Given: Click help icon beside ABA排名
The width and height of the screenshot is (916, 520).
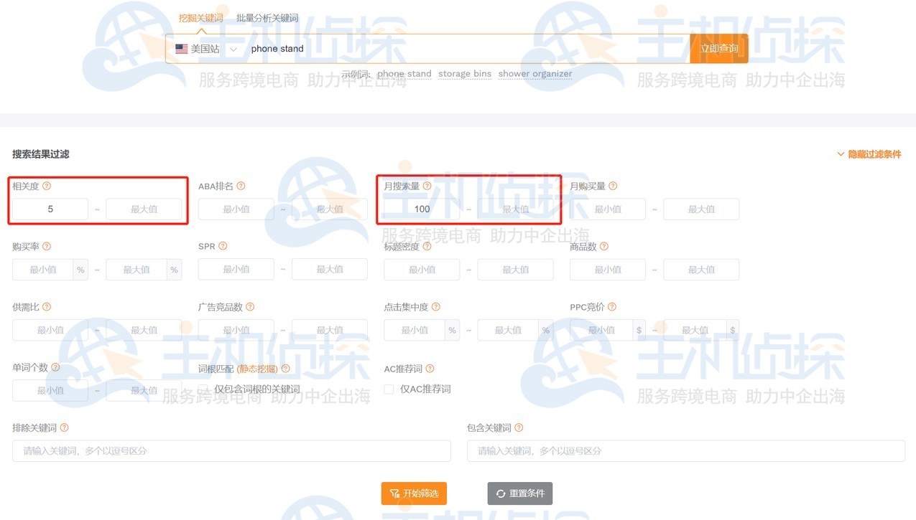Looking at the screenshot, I should (241, 186).
